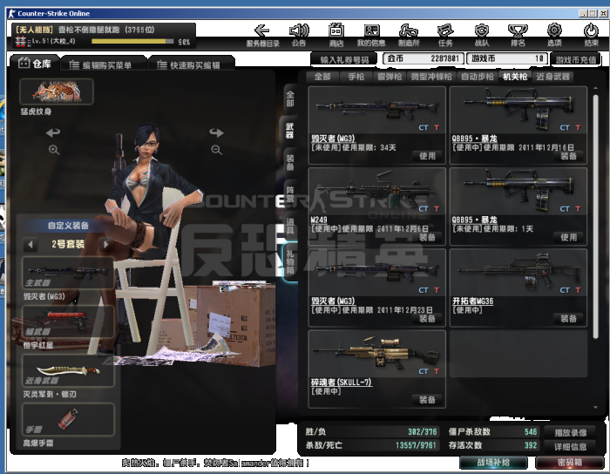Screen dimensions: 610x474
Task: Select the 近身武器 melee filter tab
Action: [x=552, y=77]
